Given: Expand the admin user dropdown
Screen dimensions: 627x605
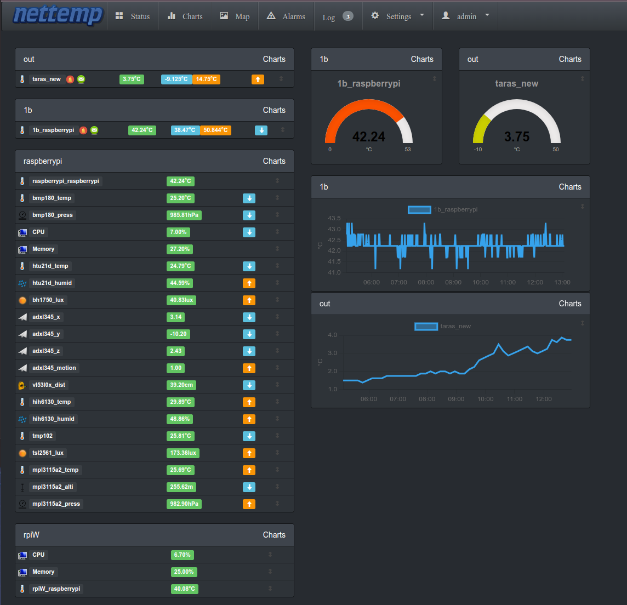Looking at the screenshot, I should [x=465, y=16].
